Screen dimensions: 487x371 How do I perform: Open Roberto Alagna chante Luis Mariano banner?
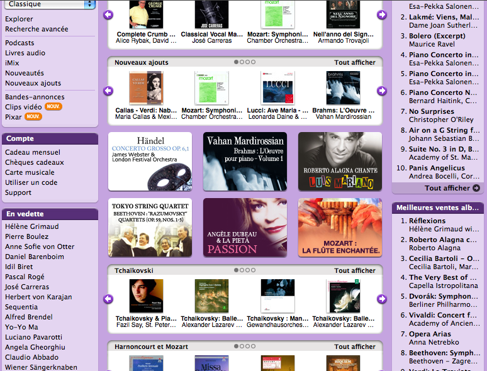pyautogui.click(x=340, y=162)
